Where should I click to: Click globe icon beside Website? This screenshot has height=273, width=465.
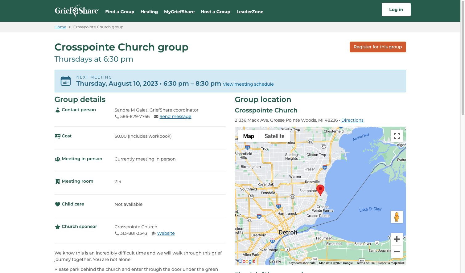coord(154,234)
